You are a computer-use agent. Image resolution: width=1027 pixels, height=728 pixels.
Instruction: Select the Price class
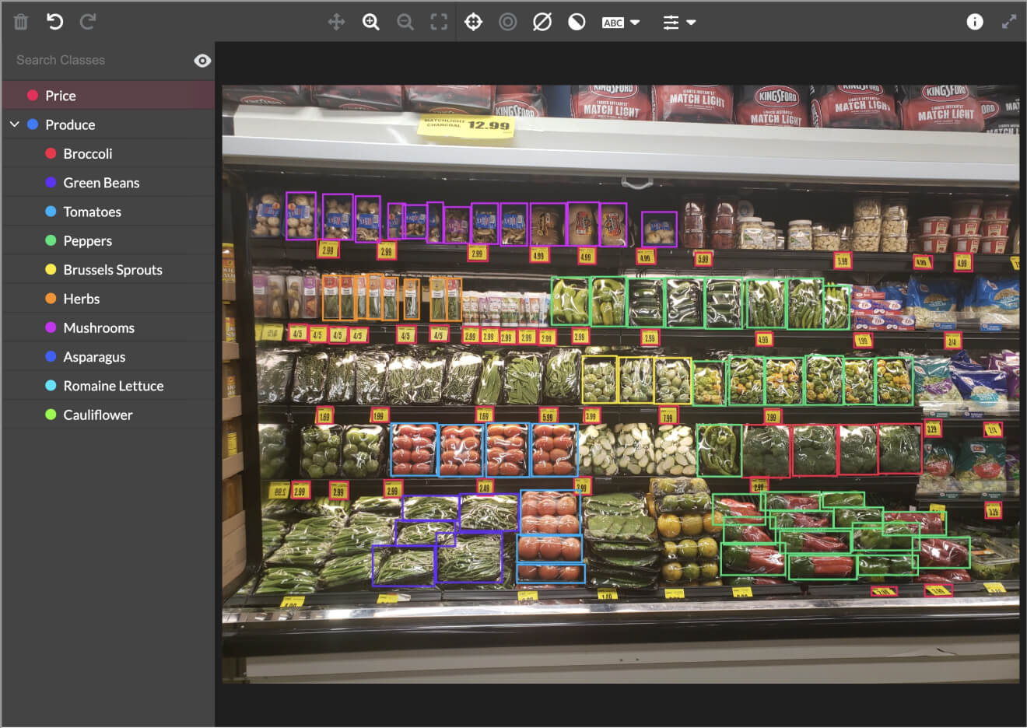click(61, 96)
